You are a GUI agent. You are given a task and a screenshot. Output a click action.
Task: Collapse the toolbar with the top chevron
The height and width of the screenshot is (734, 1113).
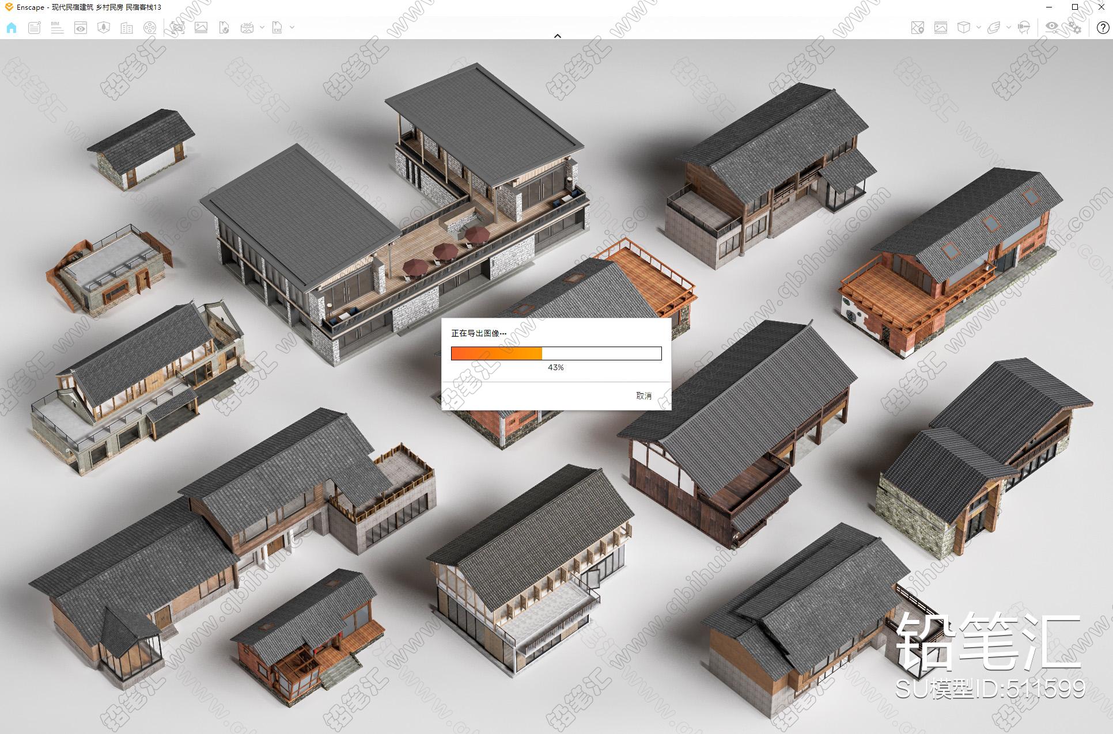[557, 36]
